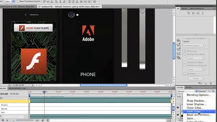
Task: Toggle timeline audio playback speaker icon
Action: coord(7,120)
